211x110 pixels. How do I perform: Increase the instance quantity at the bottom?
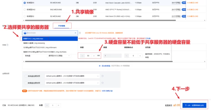[58, 105]
